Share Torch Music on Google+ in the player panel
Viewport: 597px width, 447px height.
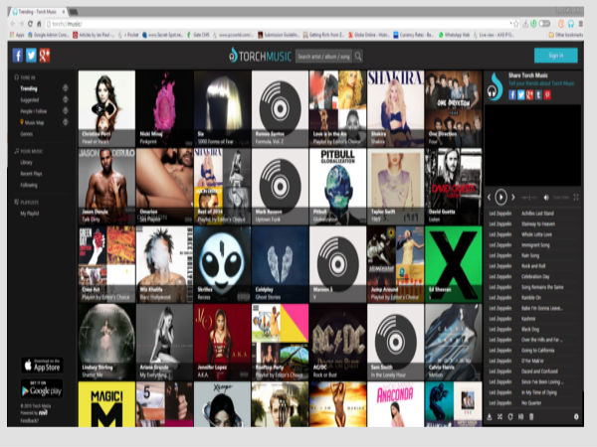click(529, 94)
